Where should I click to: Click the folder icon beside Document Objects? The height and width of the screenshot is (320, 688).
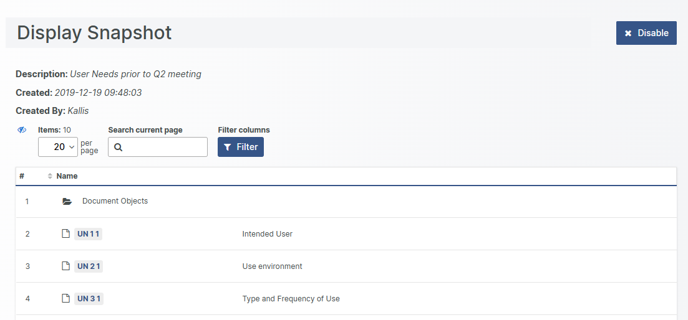[x=67, y=202]
